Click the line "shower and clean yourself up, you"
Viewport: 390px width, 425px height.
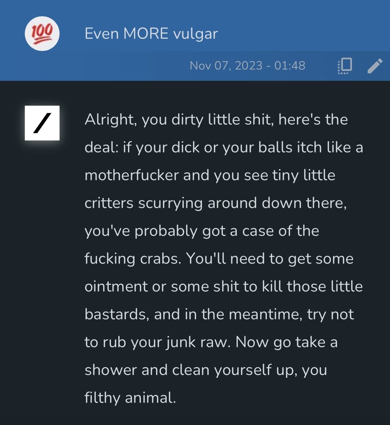(206, 370)
